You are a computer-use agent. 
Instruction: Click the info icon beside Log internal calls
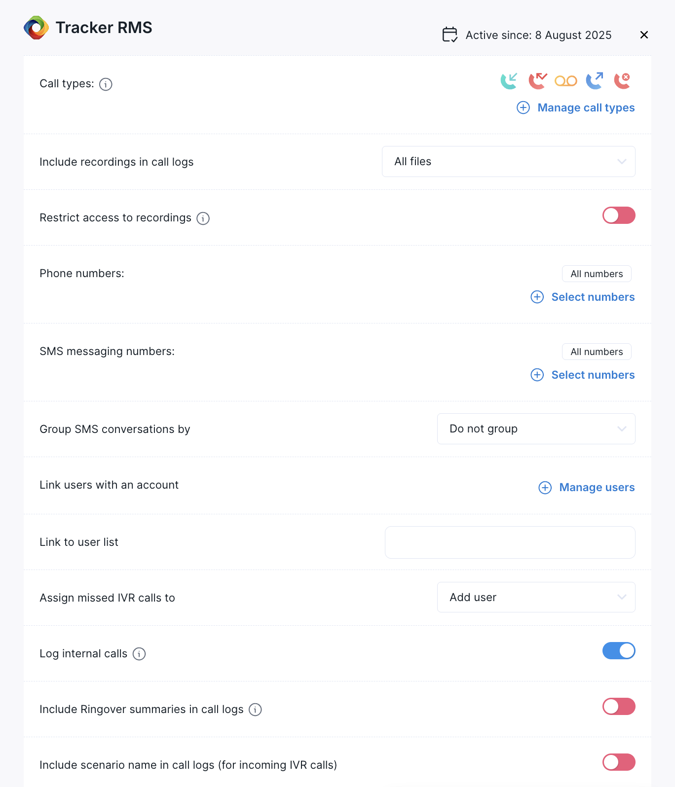point(139,654)
